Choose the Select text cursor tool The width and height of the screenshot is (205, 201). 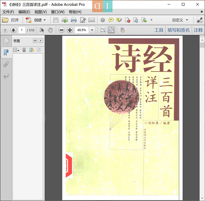(x=42, y=30)
